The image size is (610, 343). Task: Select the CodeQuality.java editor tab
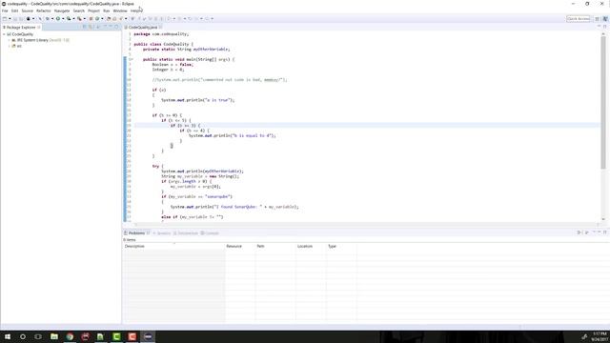(x=142, y=28)
